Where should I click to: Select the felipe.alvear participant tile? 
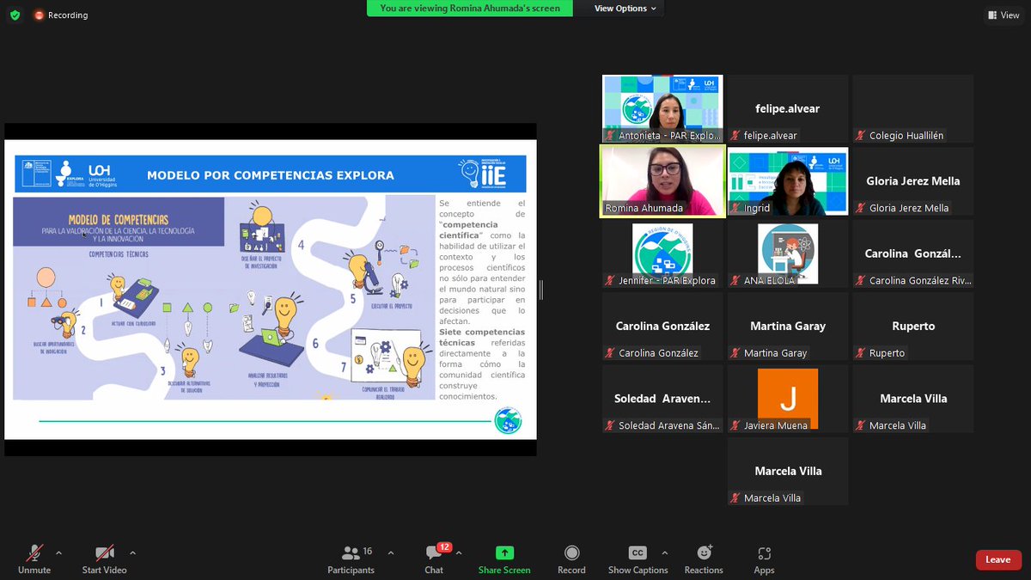pos(788,108)
